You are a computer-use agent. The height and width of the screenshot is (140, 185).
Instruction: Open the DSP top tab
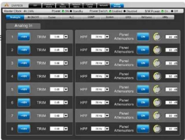click(35, 5)
